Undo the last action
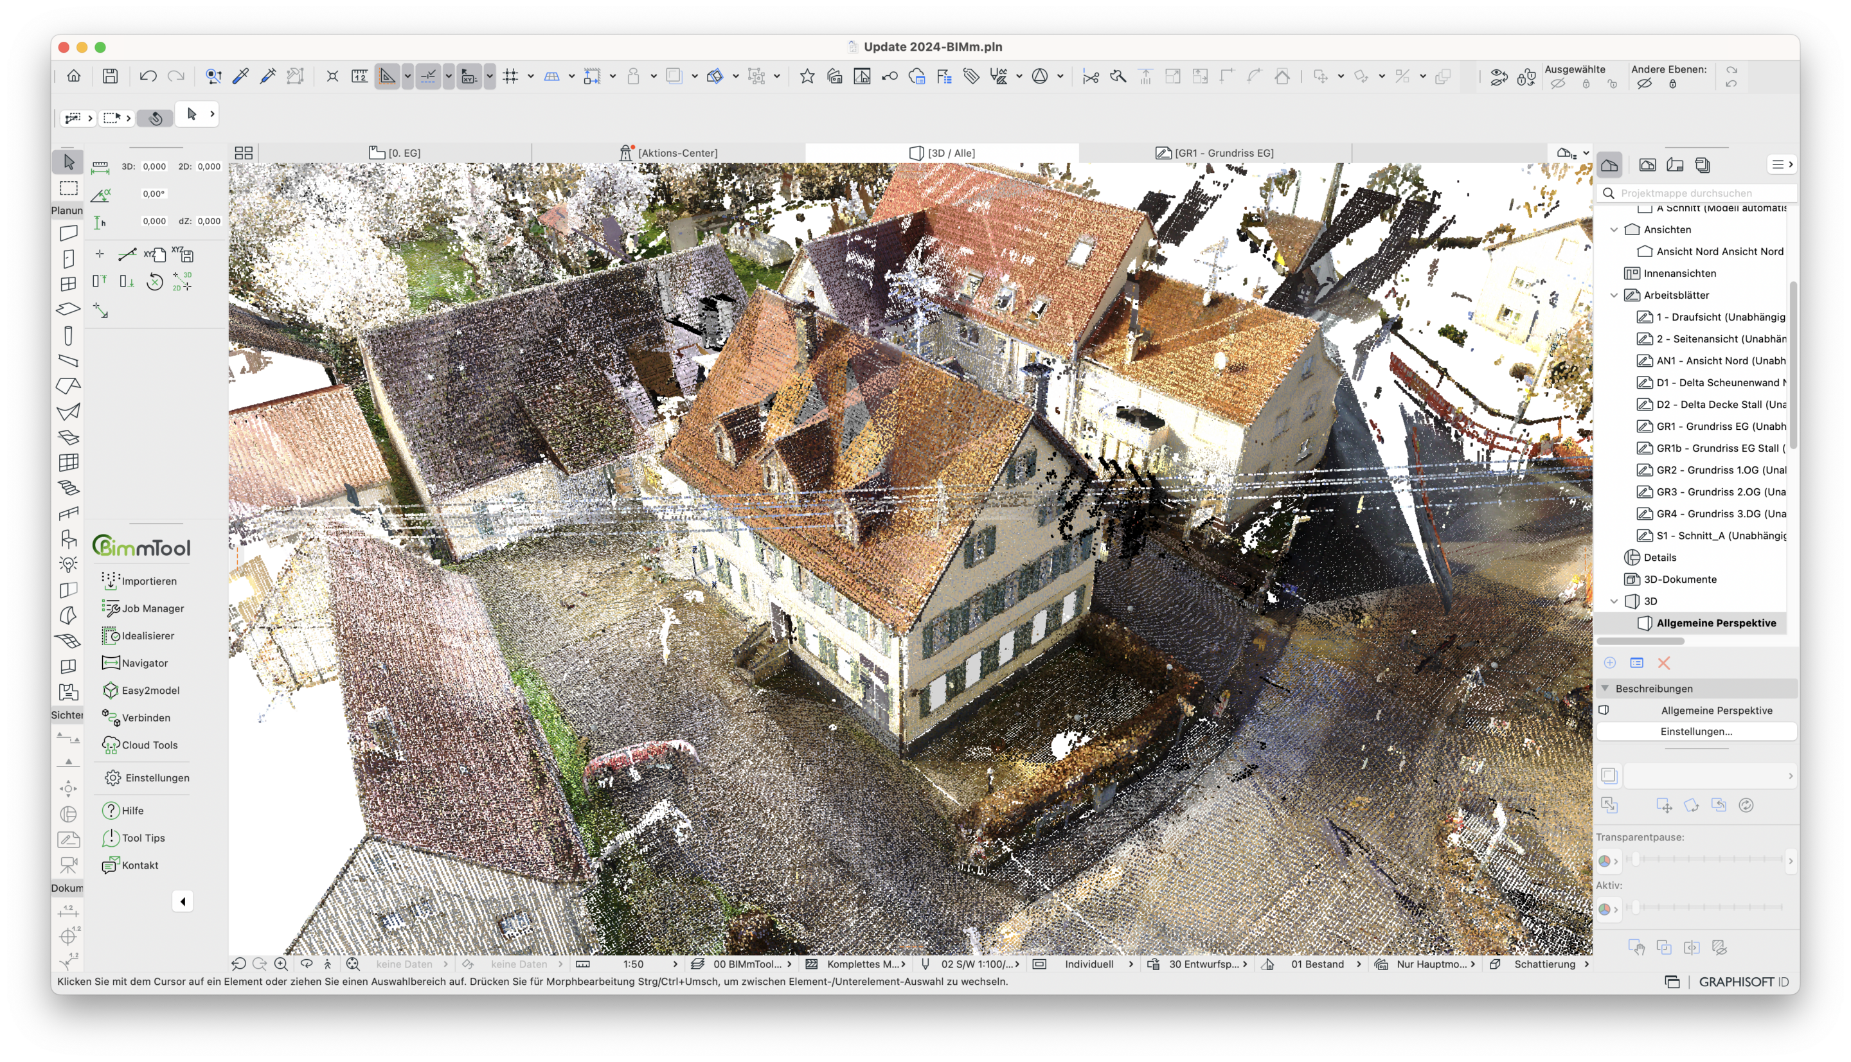The width and height of the screenshot is (1851, 1062). (x=148, y=76)
